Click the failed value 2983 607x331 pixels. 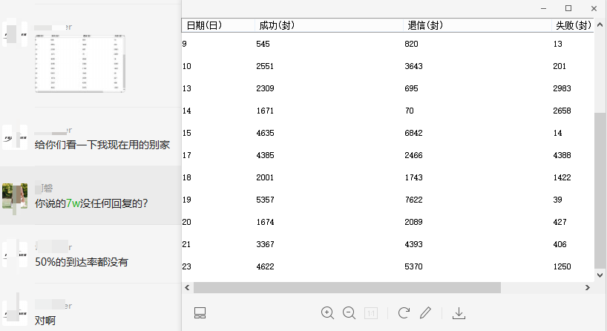[x=562, y=88]
